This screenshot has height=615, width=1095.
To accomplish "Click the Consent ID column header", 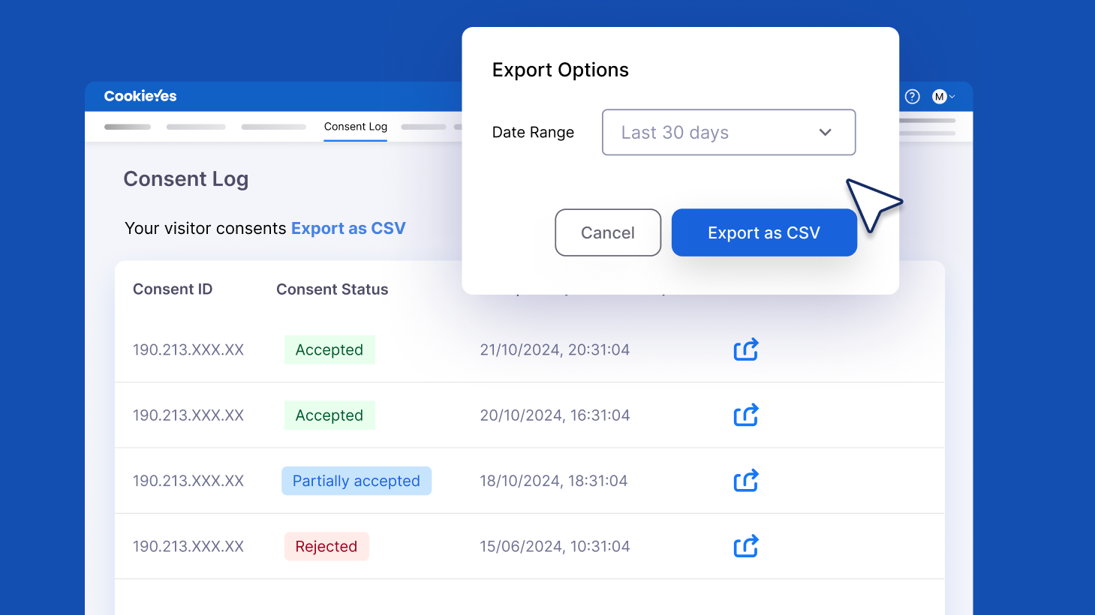I will tap(173, 289).
